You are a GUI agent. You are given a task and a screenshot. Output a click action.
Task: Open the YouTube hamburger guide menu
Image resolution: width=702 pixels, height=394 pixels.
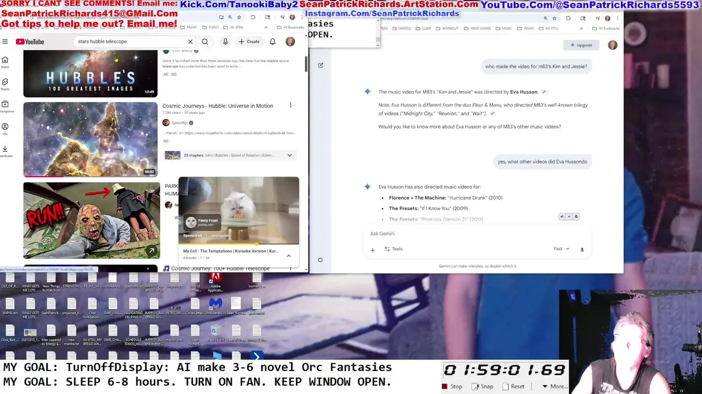(x=5, y=42)
